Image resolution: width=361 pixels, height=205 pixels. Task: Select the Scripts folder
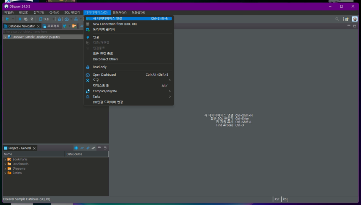click(x=17, y=173)
